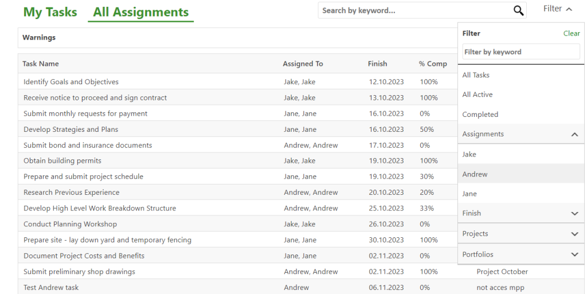The image size is (587, 294).
Task: Select the Completed filter option
Action: point(480,115)
